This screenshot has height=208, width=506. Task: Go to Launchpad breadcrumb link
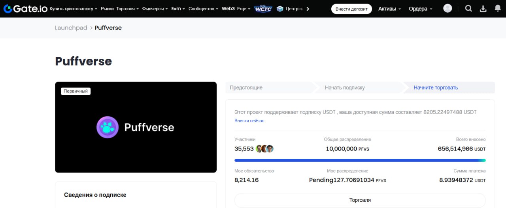(71, 28)
